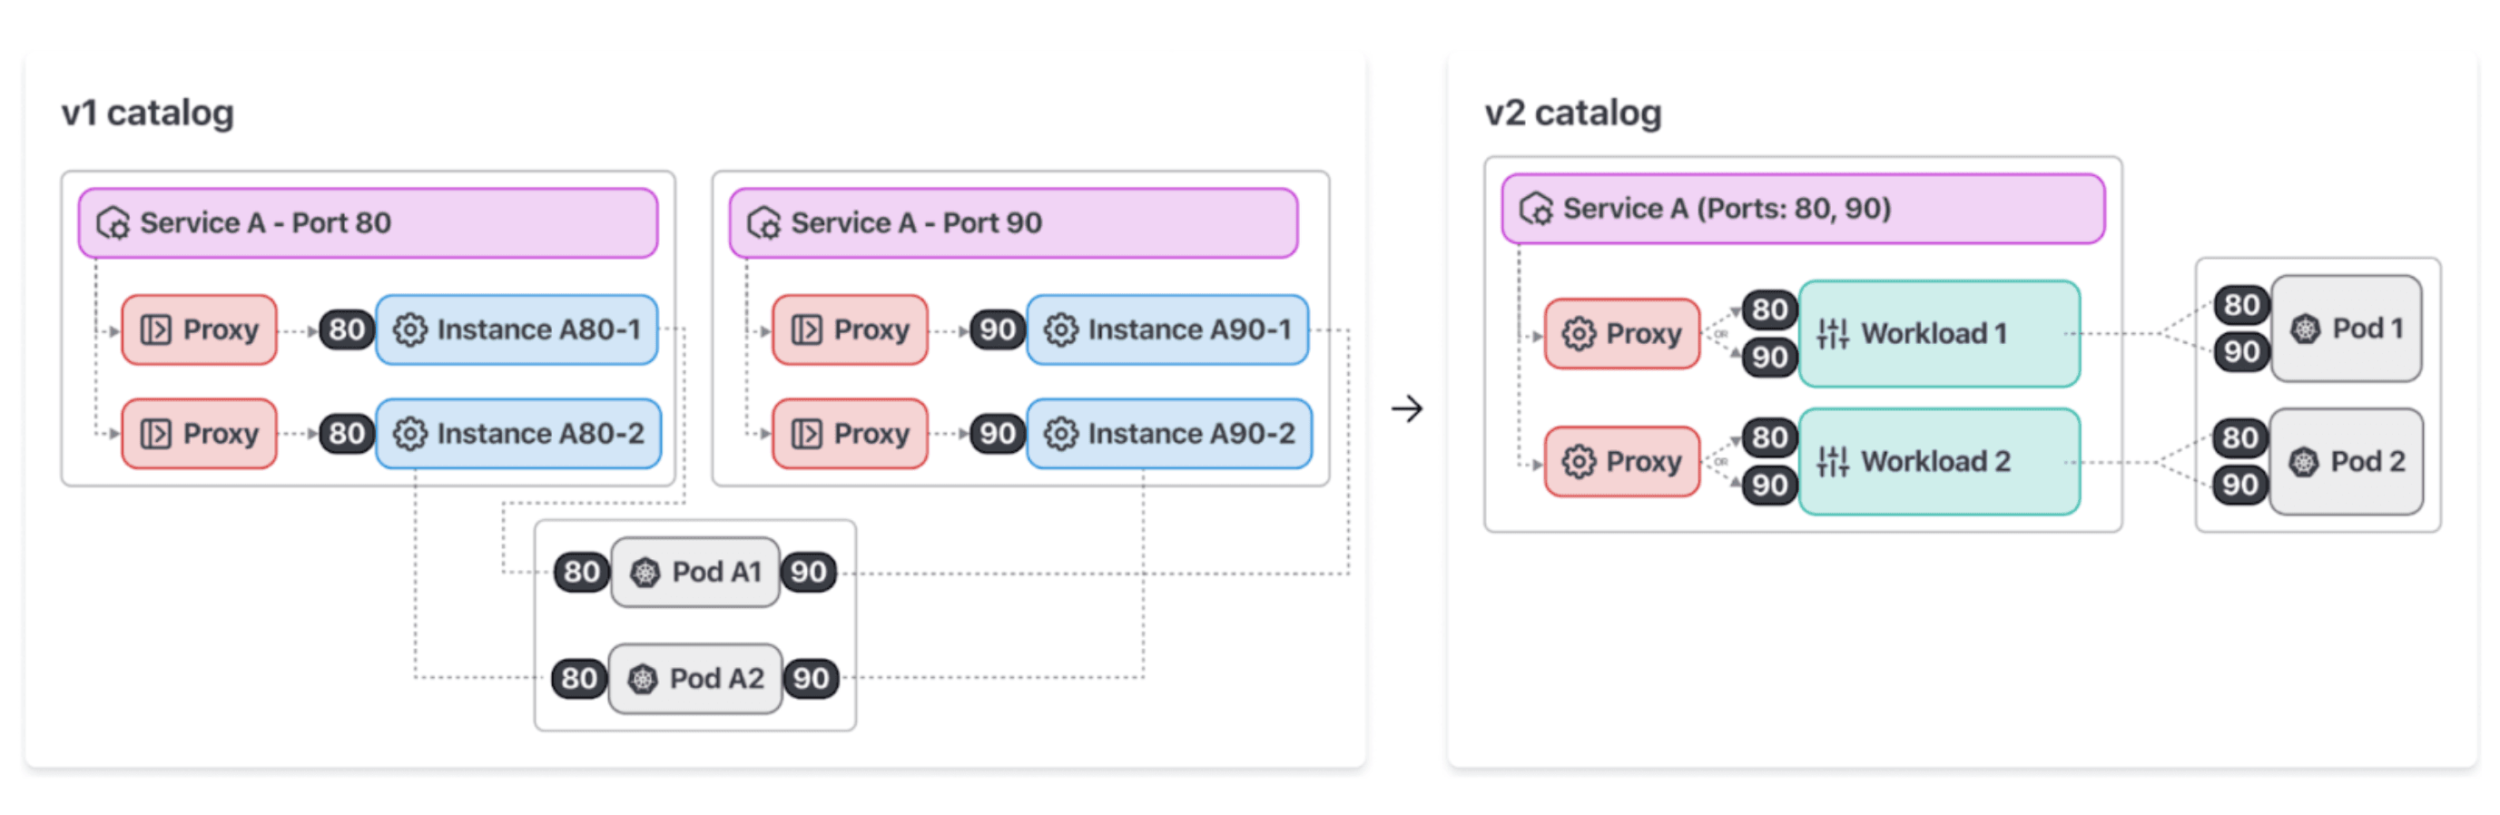Click port 90 badge next to Instance A90-2

998,434
